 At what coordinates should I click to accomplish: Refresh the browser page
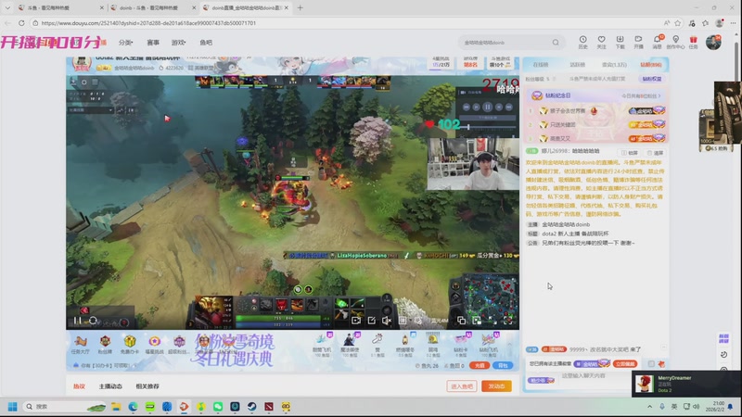[21, 22]
